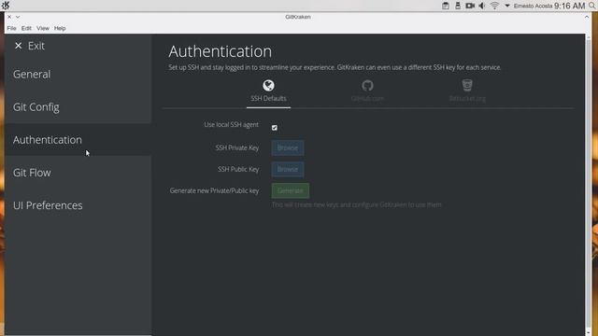Click the up-arrow at title bar right

587,17
